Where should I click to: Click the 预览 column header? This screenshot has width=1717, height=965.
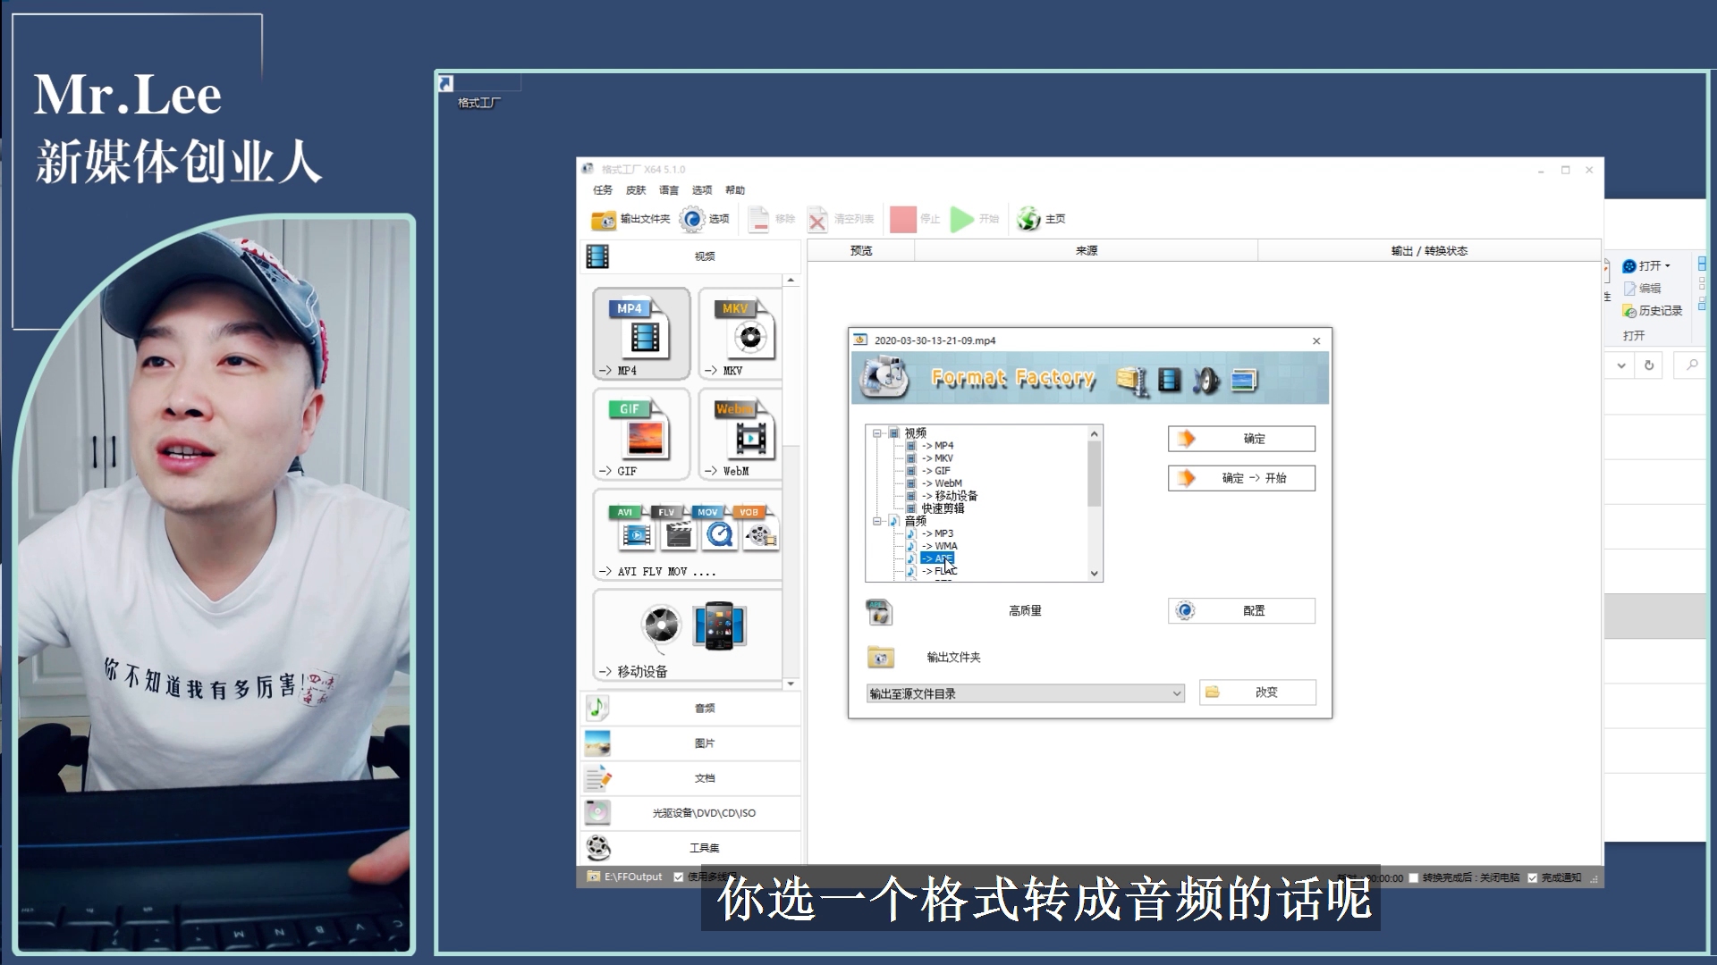pos(861,251)
